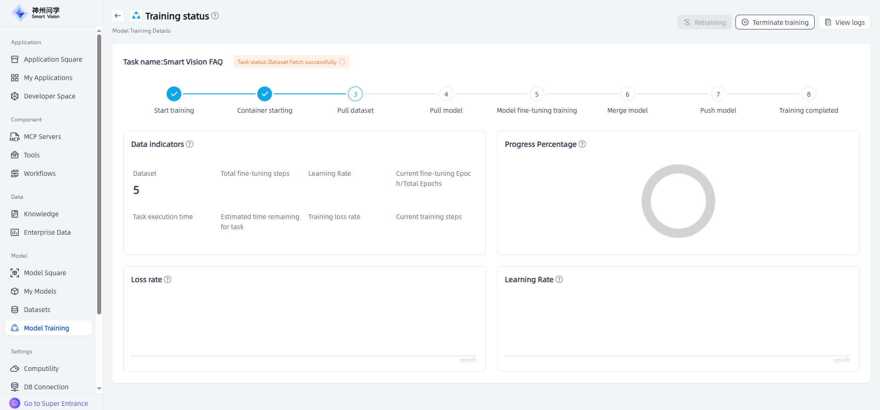Open Application Square in sidebar
Image resolution: width=880 pixels, height=410 pixels.
coord(53,59)
